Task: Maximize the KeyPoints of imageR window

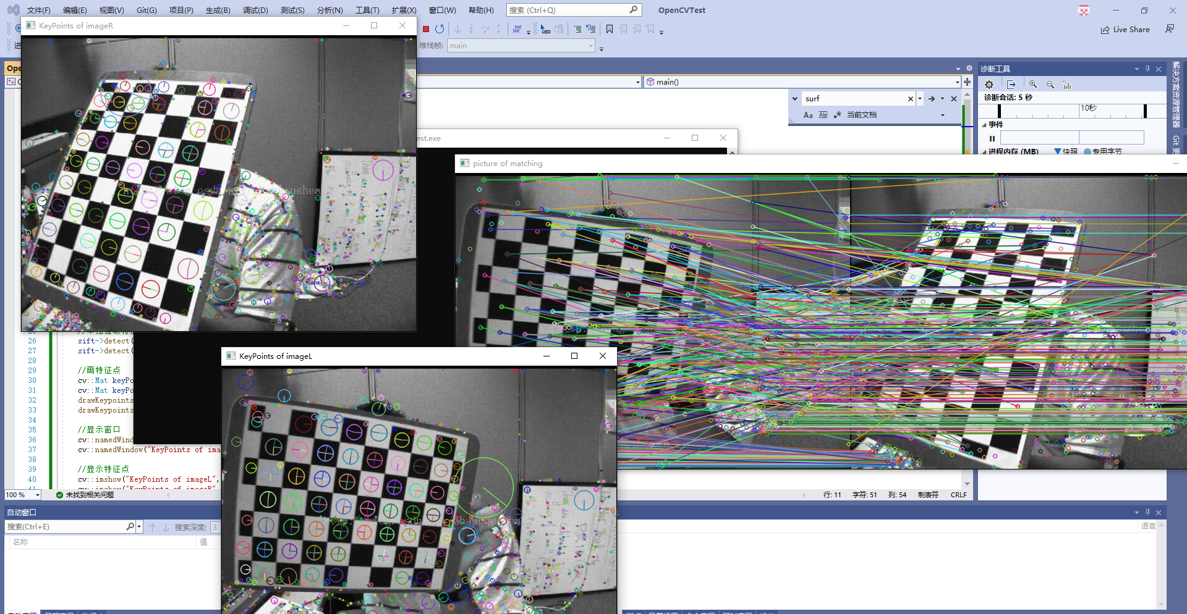Action: pos(374,25)
